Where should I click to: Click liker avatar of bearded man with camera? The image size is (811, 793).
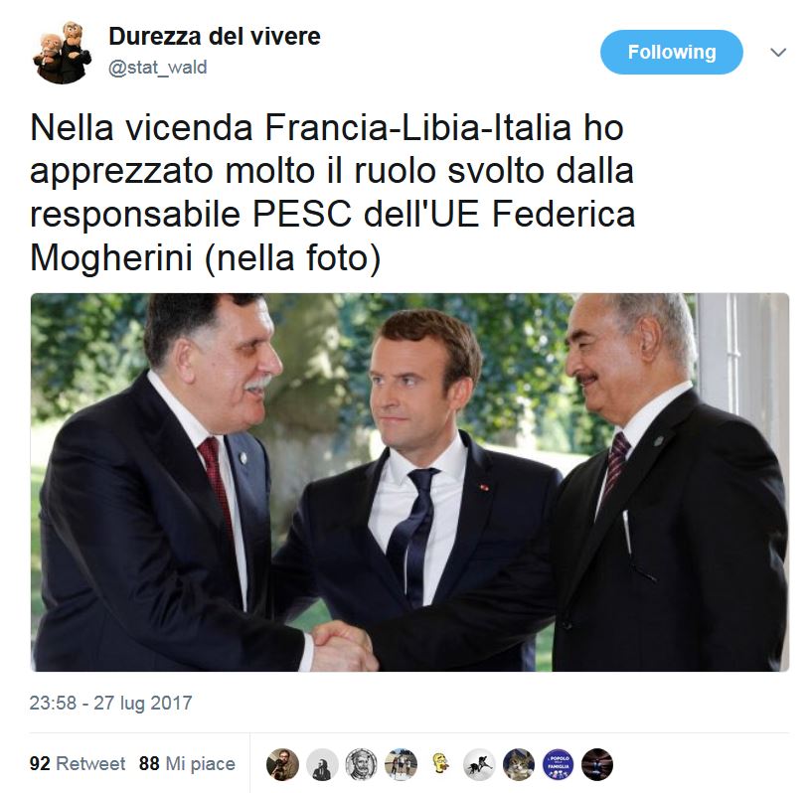coord(282,764)
